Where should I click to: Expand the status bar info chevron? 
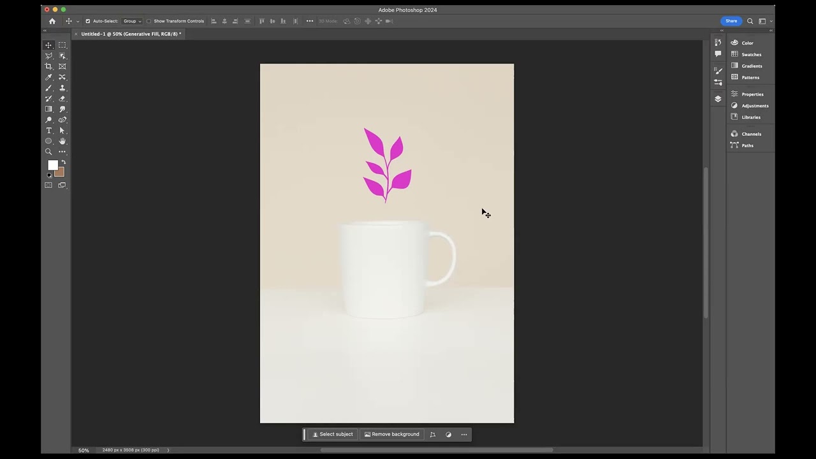pyautogui.click(x=168, y=450)
